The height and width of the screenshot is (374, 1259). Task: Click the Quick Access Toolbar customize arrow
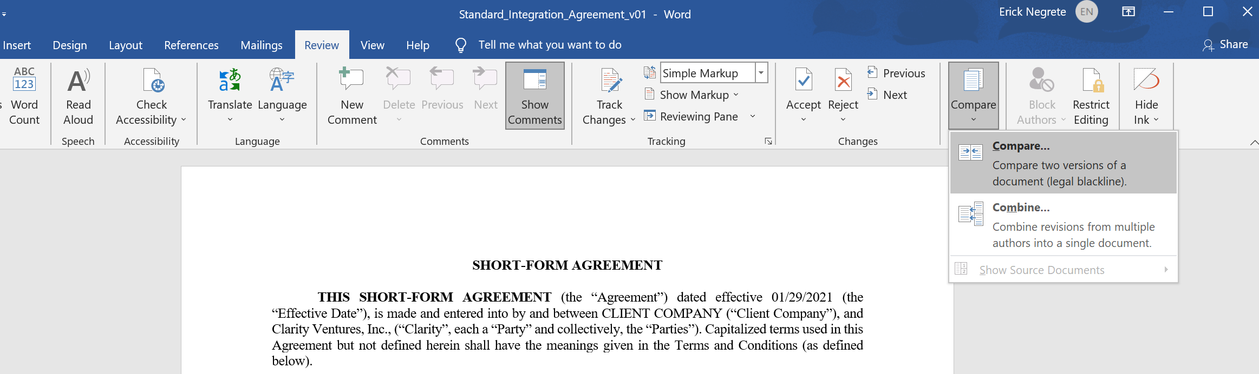[4, 14]
